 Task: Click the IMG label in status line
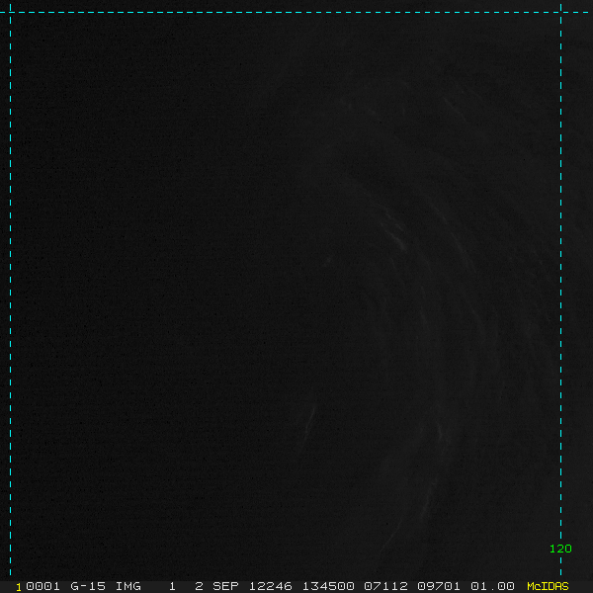[x=127, y=586]
